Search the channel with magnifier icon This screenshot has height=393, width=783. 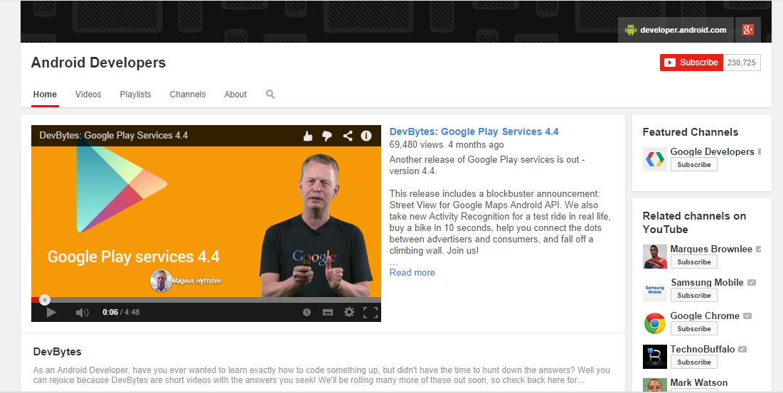pos(270,95)
